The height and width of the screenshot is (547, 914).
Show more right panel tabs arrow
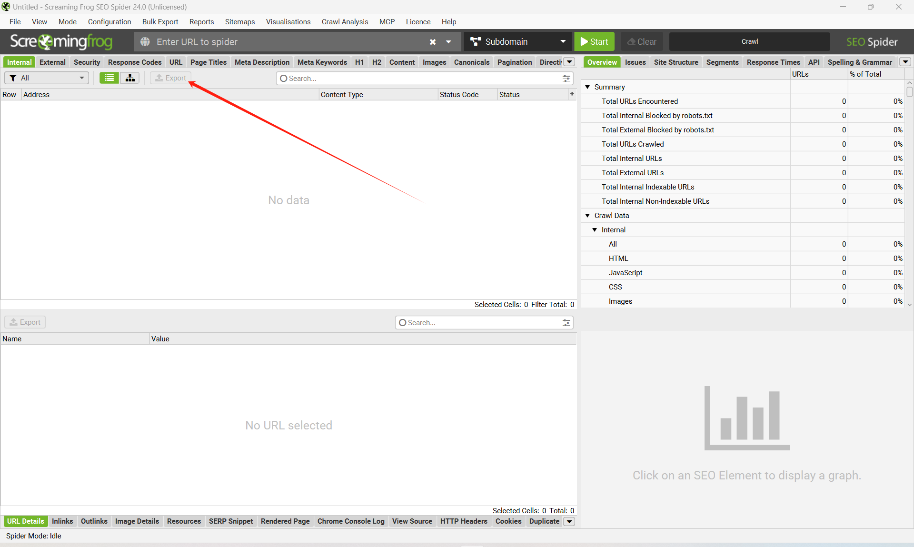[x=905, y=62]
